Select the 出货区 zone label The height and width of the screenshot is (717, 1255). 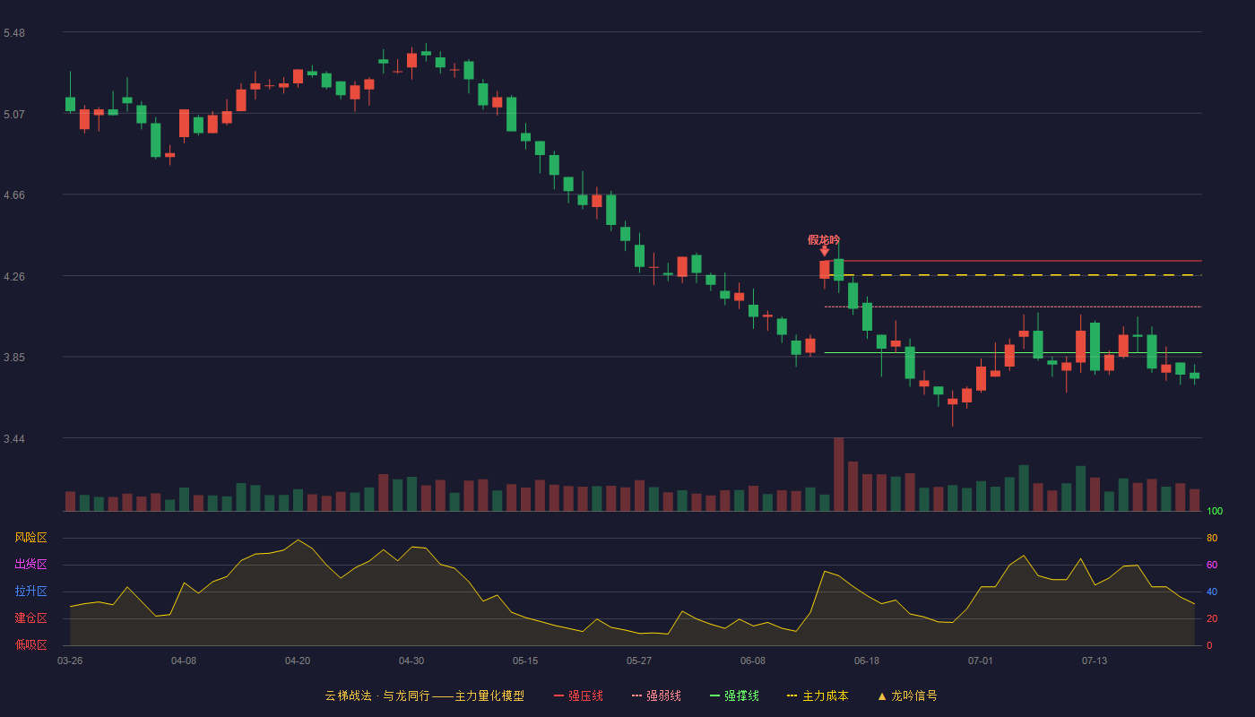pyautogui.click(x=30, y=565)
